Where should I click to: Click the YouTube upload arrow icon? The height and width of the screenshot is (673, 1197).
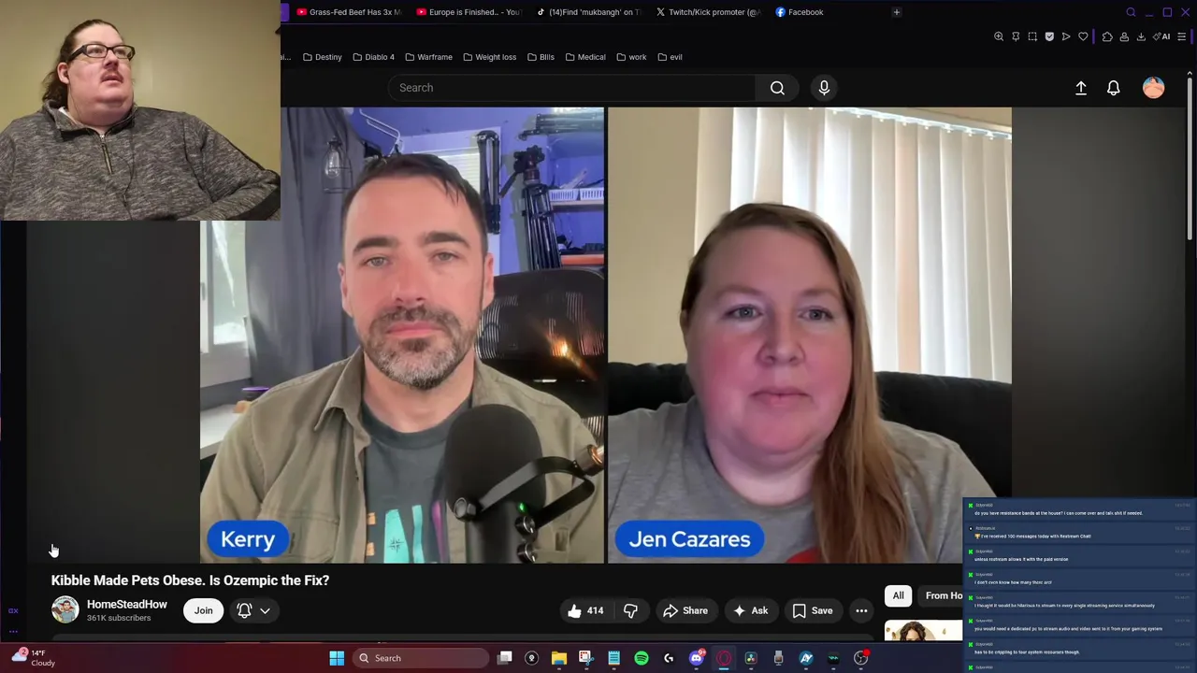click(x=1081, y=88)
